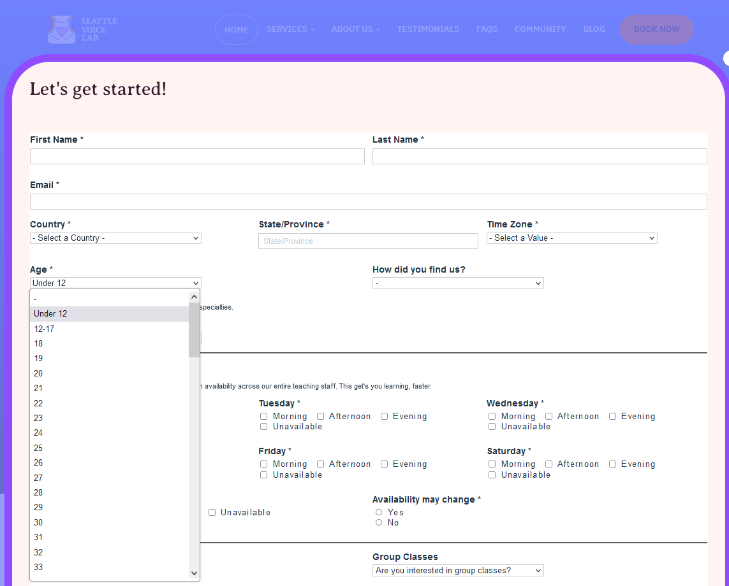Viewport: 729px width, 586px height.
Task: Click the Seattle Voice Lab logo
Action: pos(83,29)
